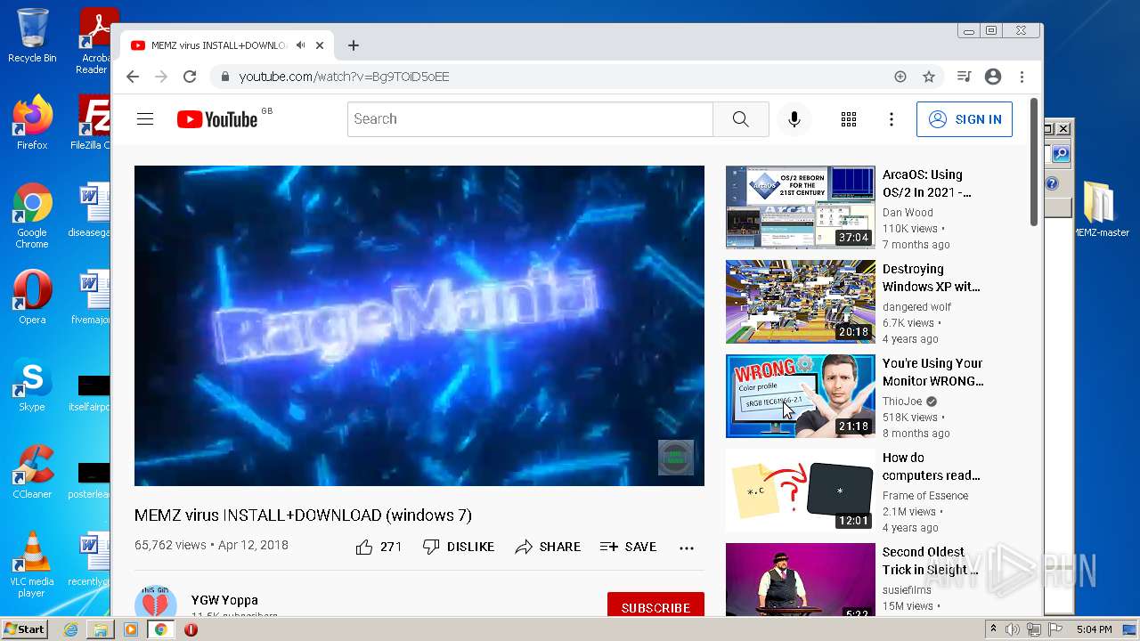Click the address bar URL

click(x=344, y=77)
